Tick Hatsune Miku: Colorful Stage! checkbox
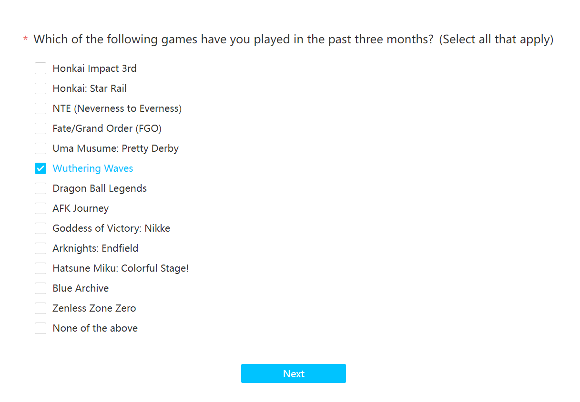The height and width of the screenshot is (402, 580). point(41,268)
